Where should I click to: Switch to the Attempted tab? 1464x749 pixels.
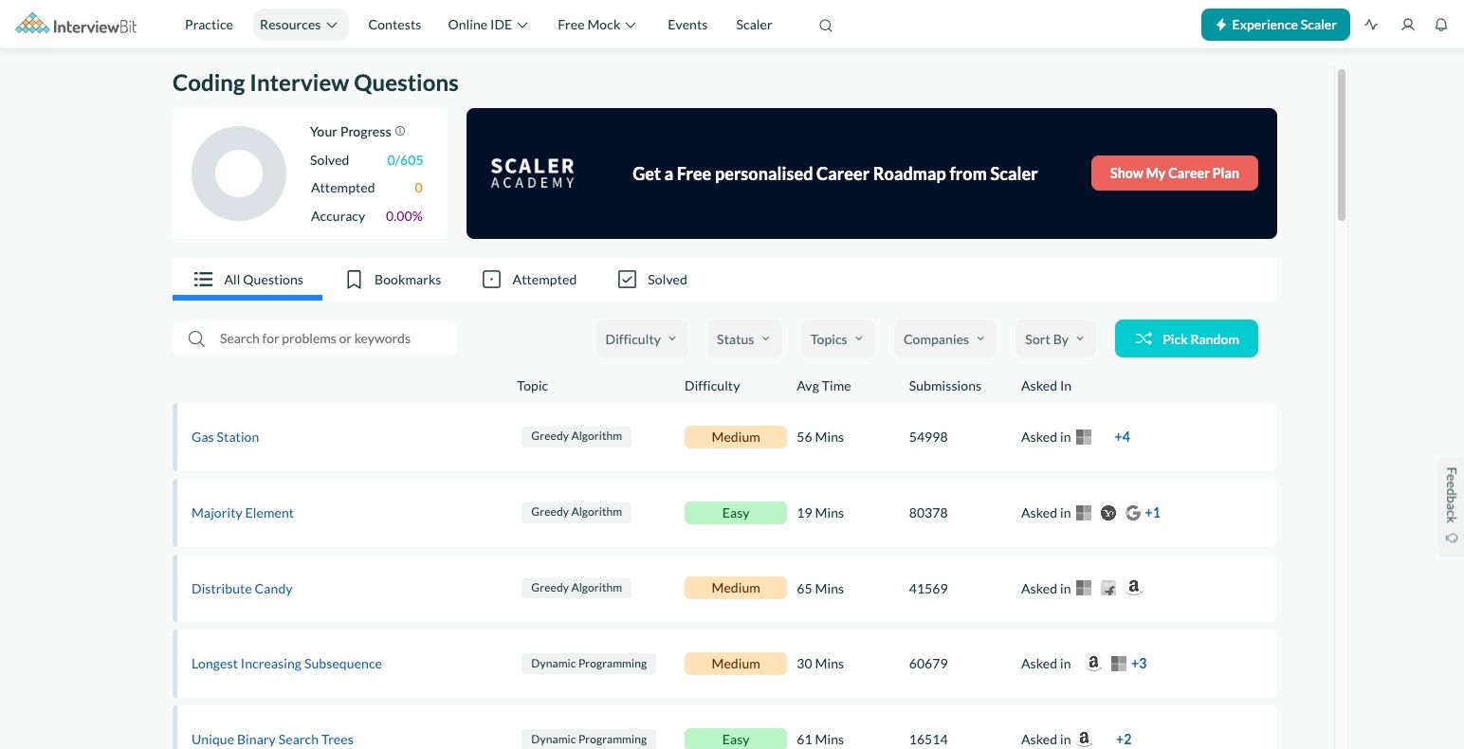(x=529, y=280)
